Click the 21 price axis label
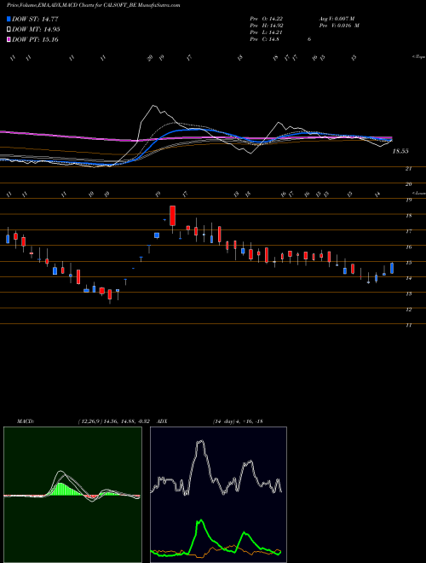Screen dimensions: 426x563 coord(408,168)
